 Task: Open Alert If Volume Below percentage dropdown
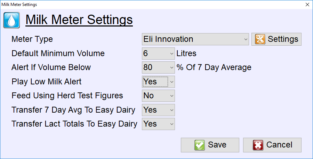pos(158,68)
